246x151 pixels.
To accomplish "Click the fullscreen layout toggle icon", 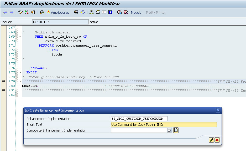I will [x=104, y=12].
